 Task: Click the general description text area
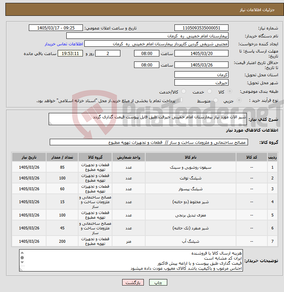pyautogui.click(x=148, y=119)
